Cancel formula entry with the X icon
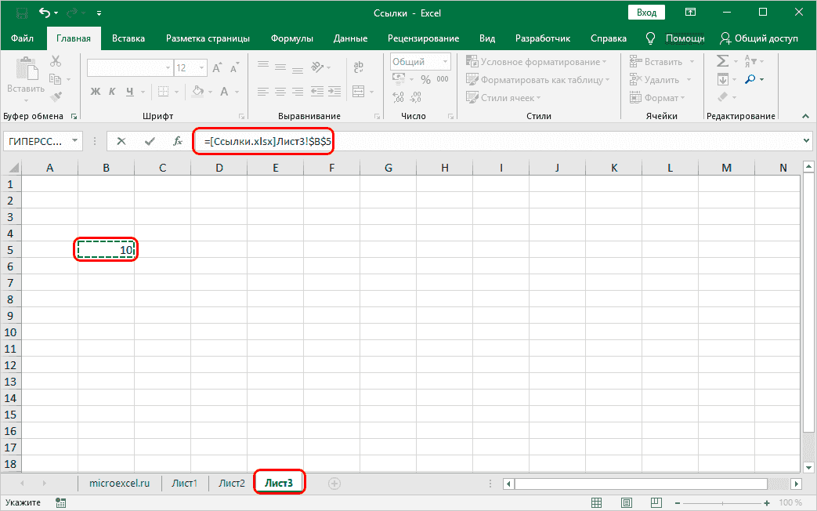The width and height of the screenshot is (817, 511). click(x=121, y=141)
